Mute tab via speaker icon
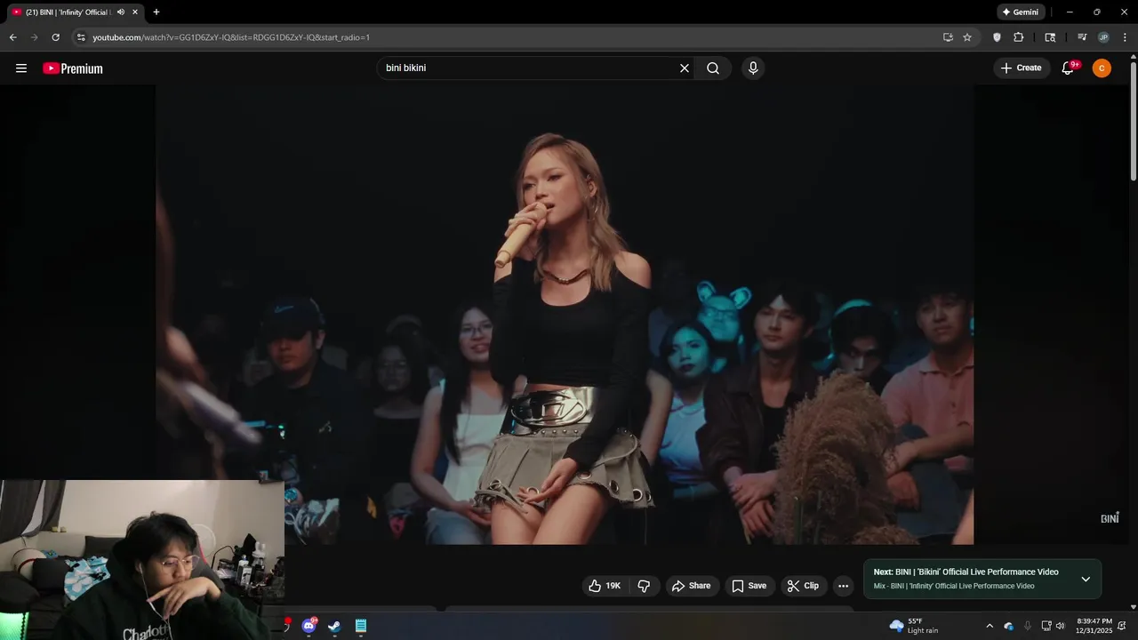Image resolution: width=1138 pixels, height=640 pixels. [x=121, y=12]
